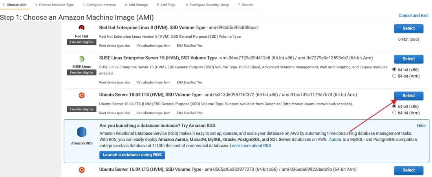
Task: Select 64-bit (x86) for SUSE Linux
Action: (394, 69)
